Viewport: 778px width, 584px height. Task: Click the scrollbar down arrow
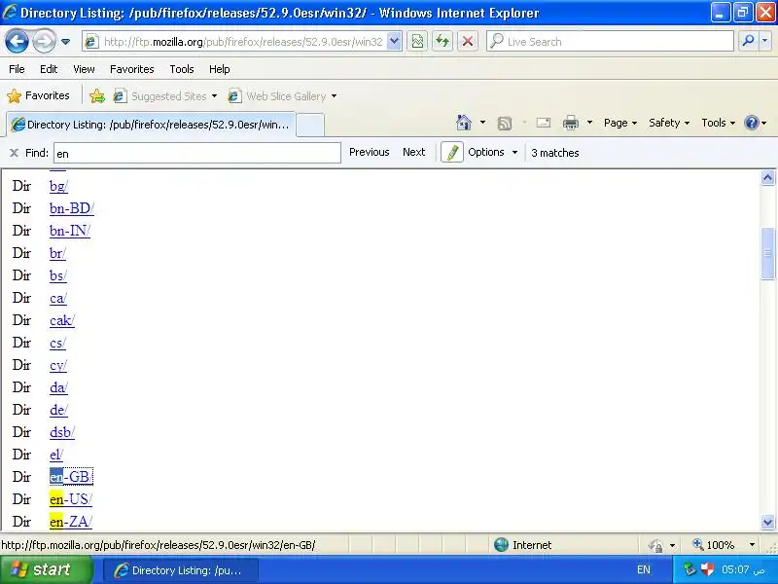767,522
